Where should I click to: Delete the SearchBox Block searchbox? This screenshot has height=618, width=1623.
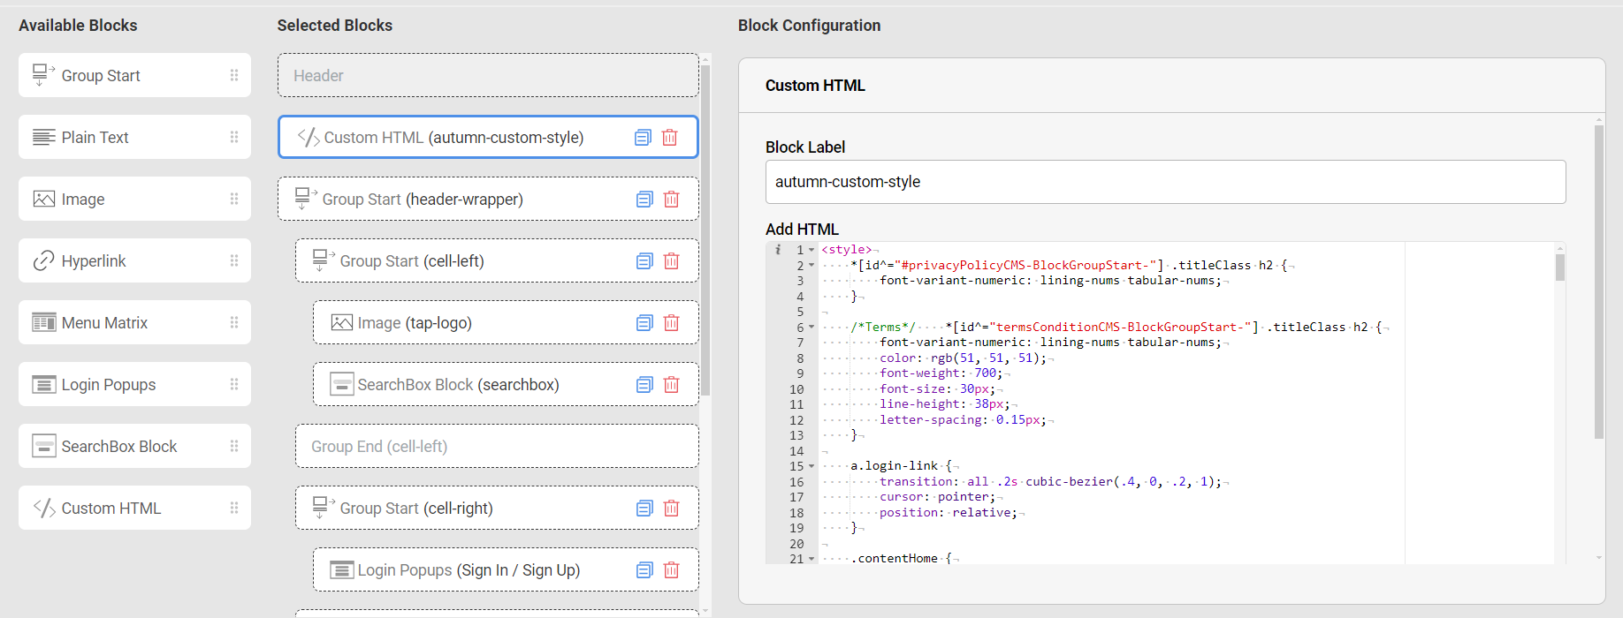672,385
